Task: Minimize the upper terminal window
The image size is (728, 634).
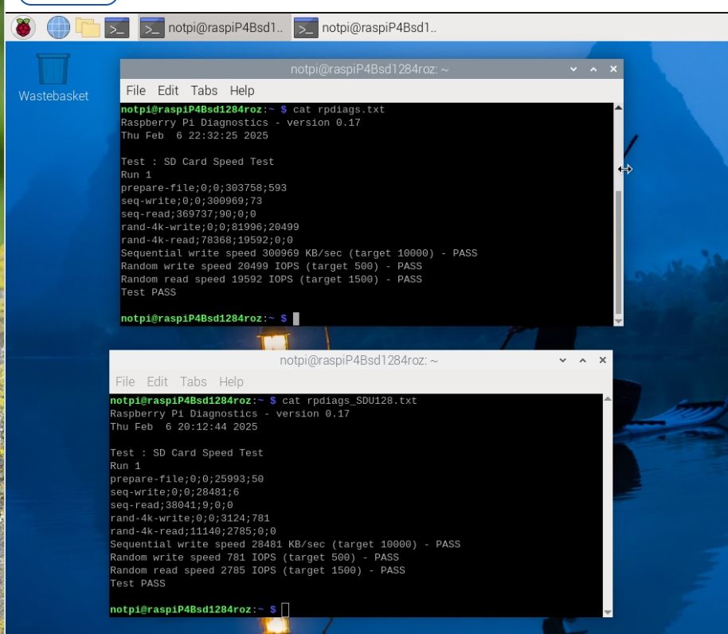Action: pyautogui.click(x=573, y=69)
